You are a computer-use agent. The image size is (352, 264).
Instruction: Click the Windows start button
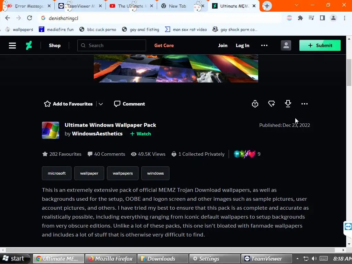[x=15, y=258]
